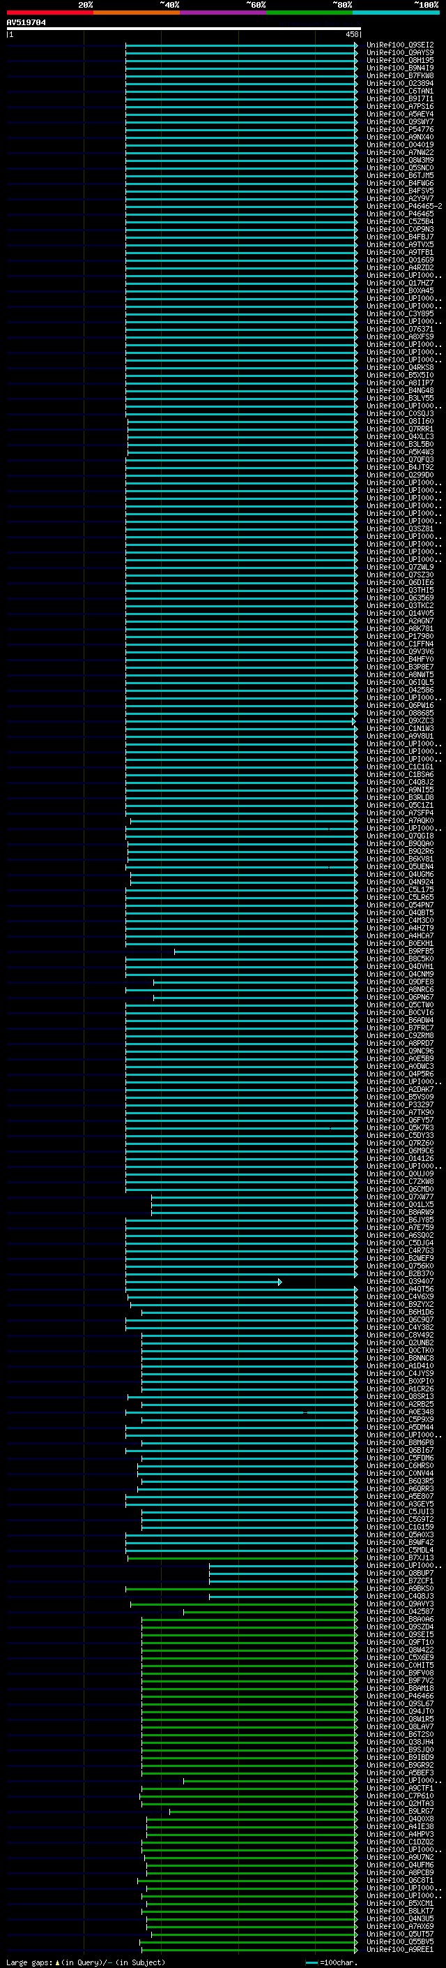This screenshot has height=1968, width=446.
Task: Open hit UniRef100_P54776
Action: coord(400,129)
